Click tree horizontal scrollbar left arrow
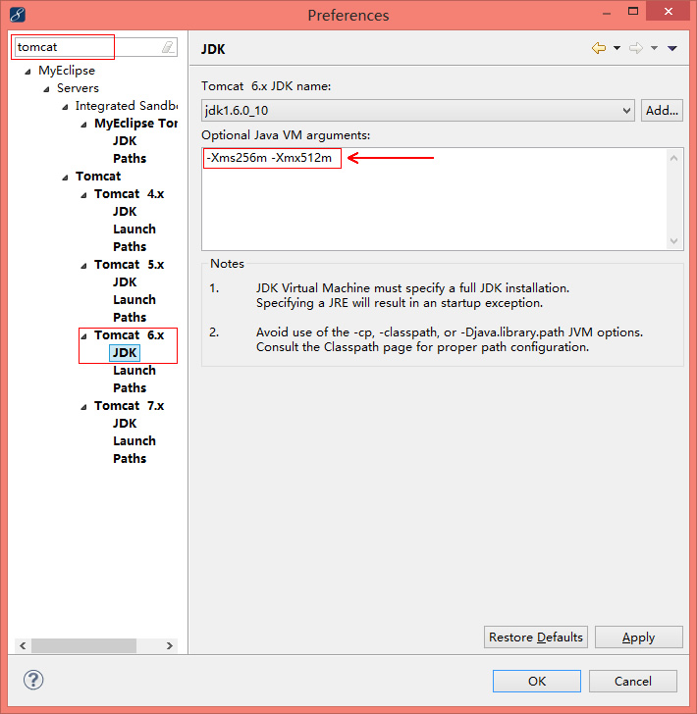The width and height of the screenshot is (697, 714). (23, 645)
